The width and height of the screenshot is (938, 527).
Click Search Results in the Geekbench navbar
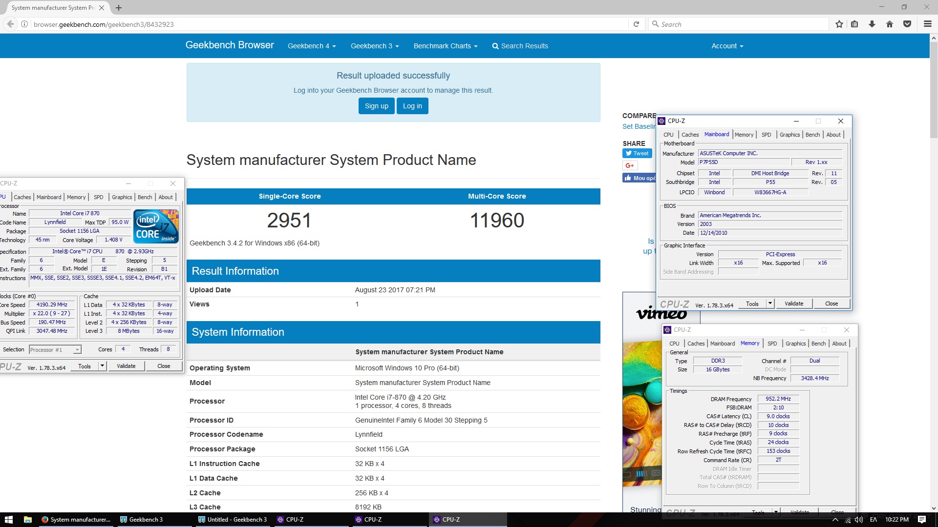point(520,46)
